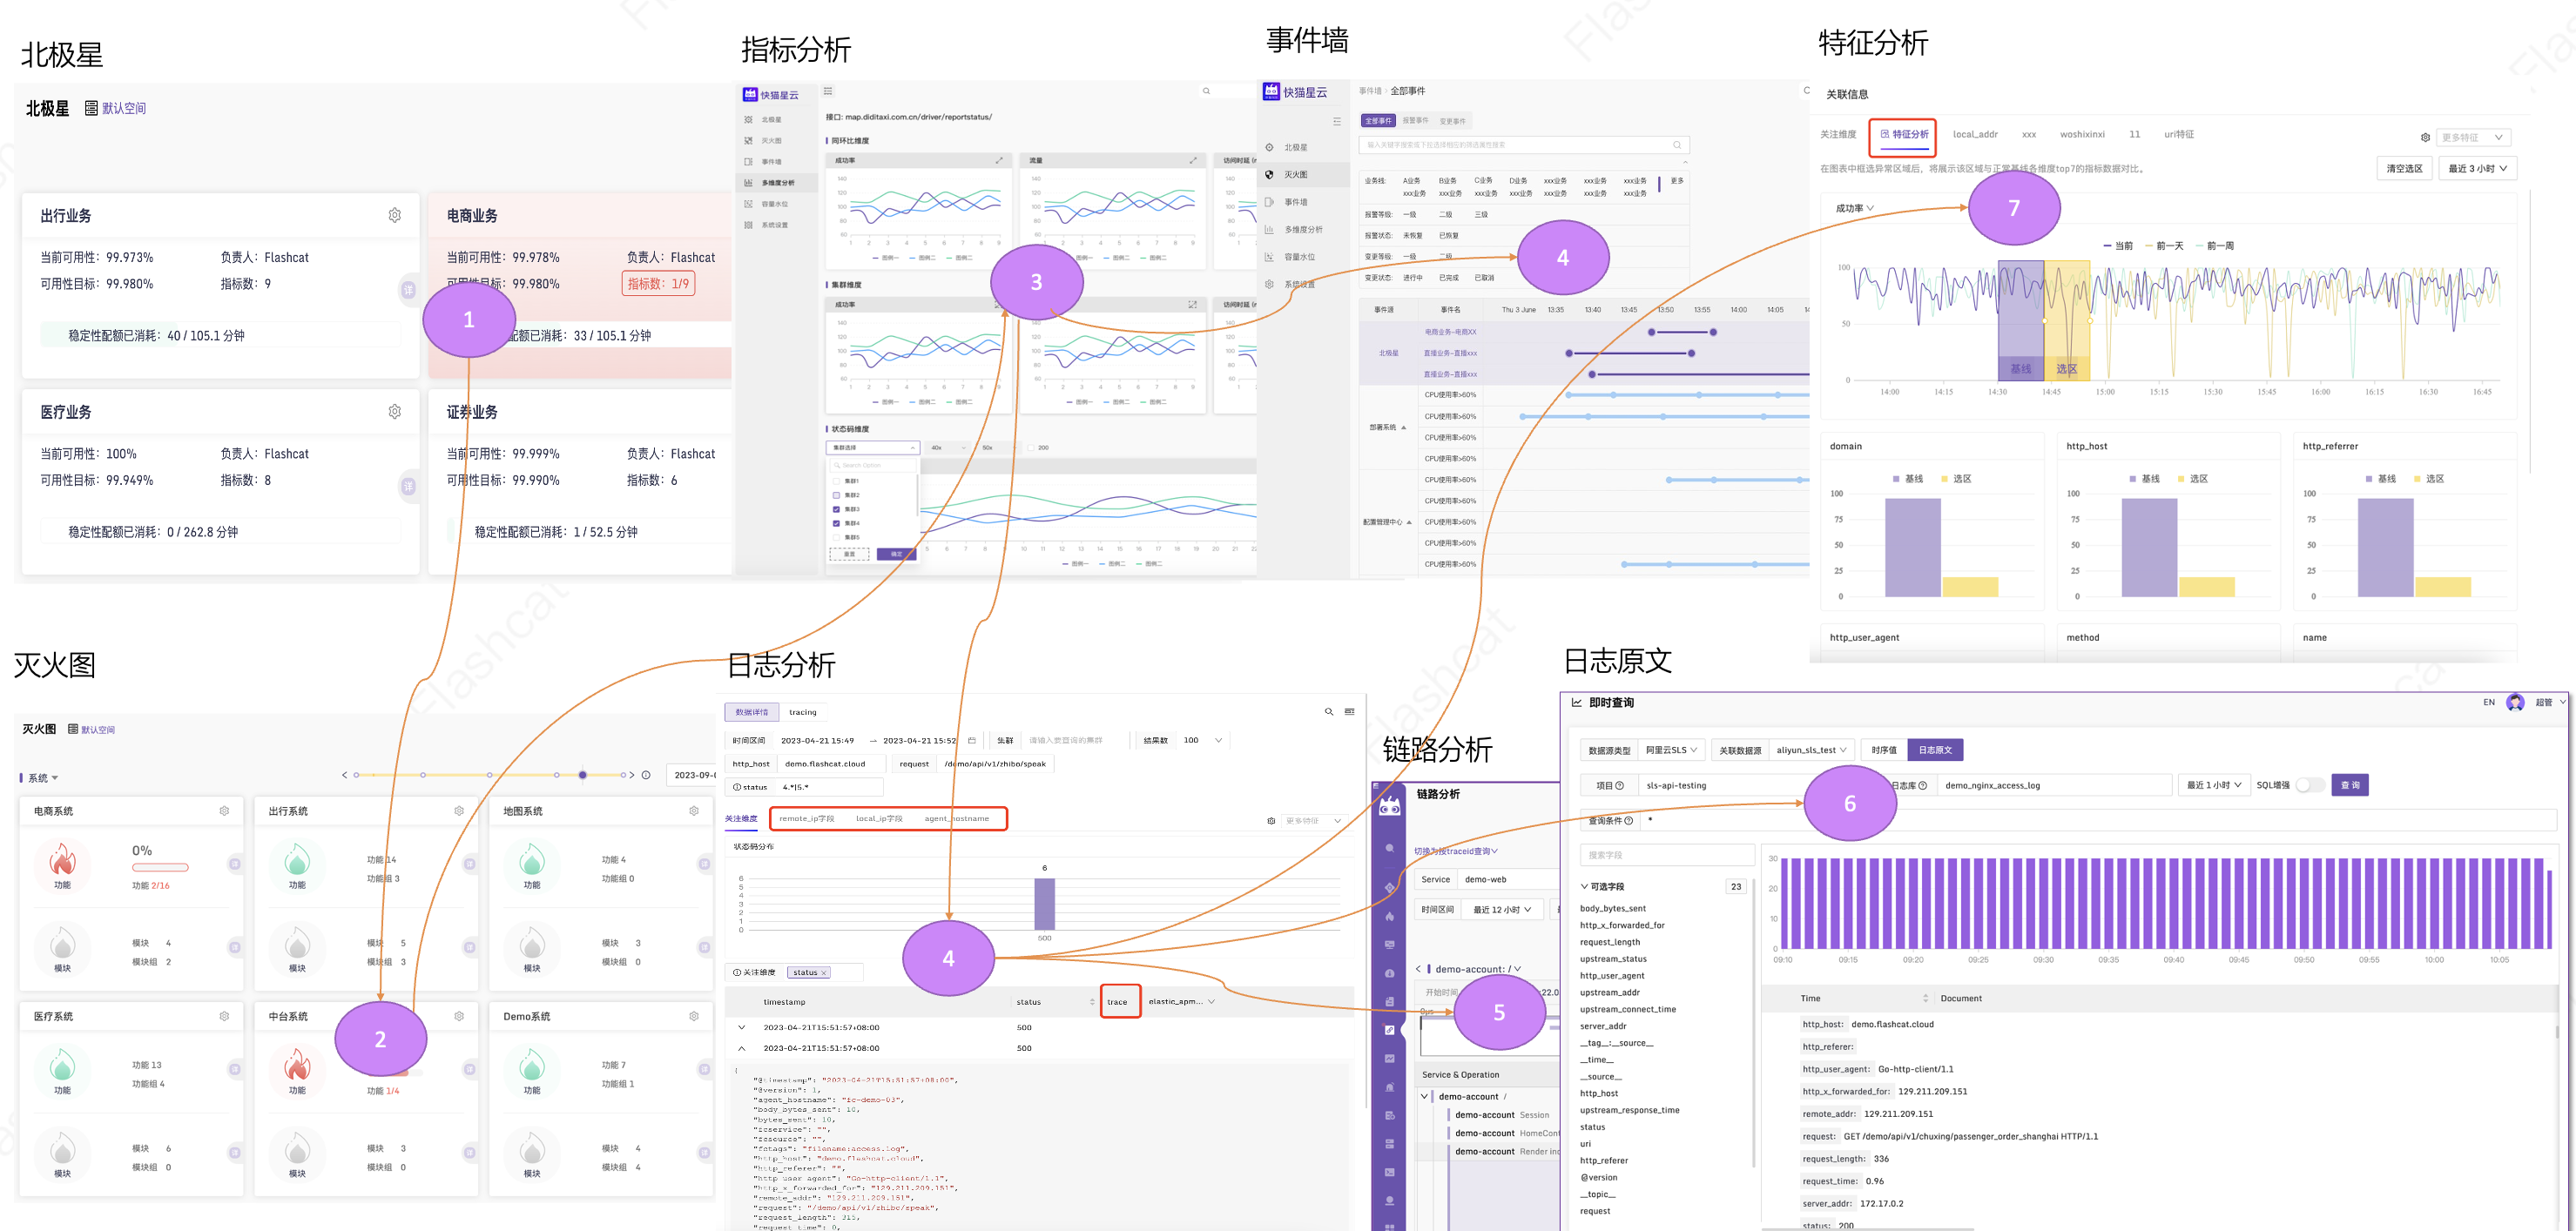Click settings gear on 医疗业务 card

coord(395,411)
